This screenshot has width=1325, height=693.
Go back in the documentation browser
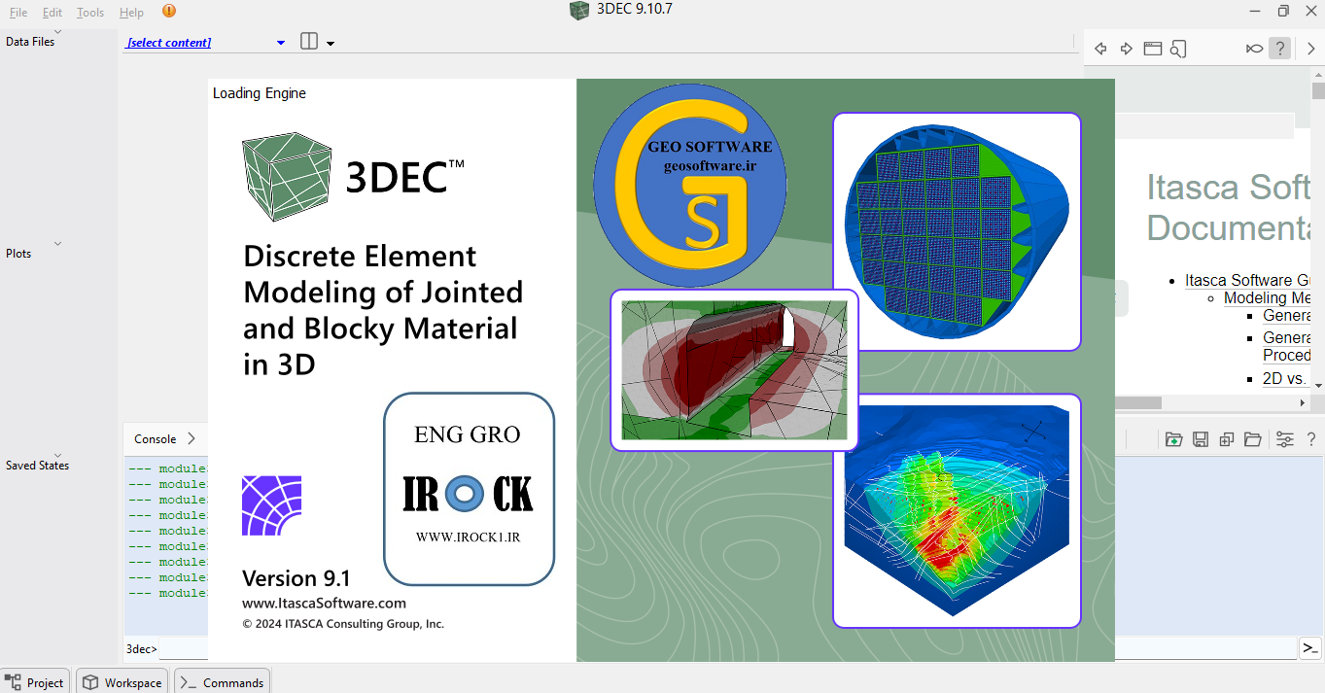pyautogui.click(x=1100, y=49)
